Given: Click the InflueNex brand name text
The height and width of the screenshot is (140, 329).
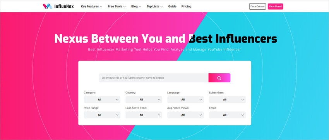Looking at the screenshot, I should coord(64,7).
